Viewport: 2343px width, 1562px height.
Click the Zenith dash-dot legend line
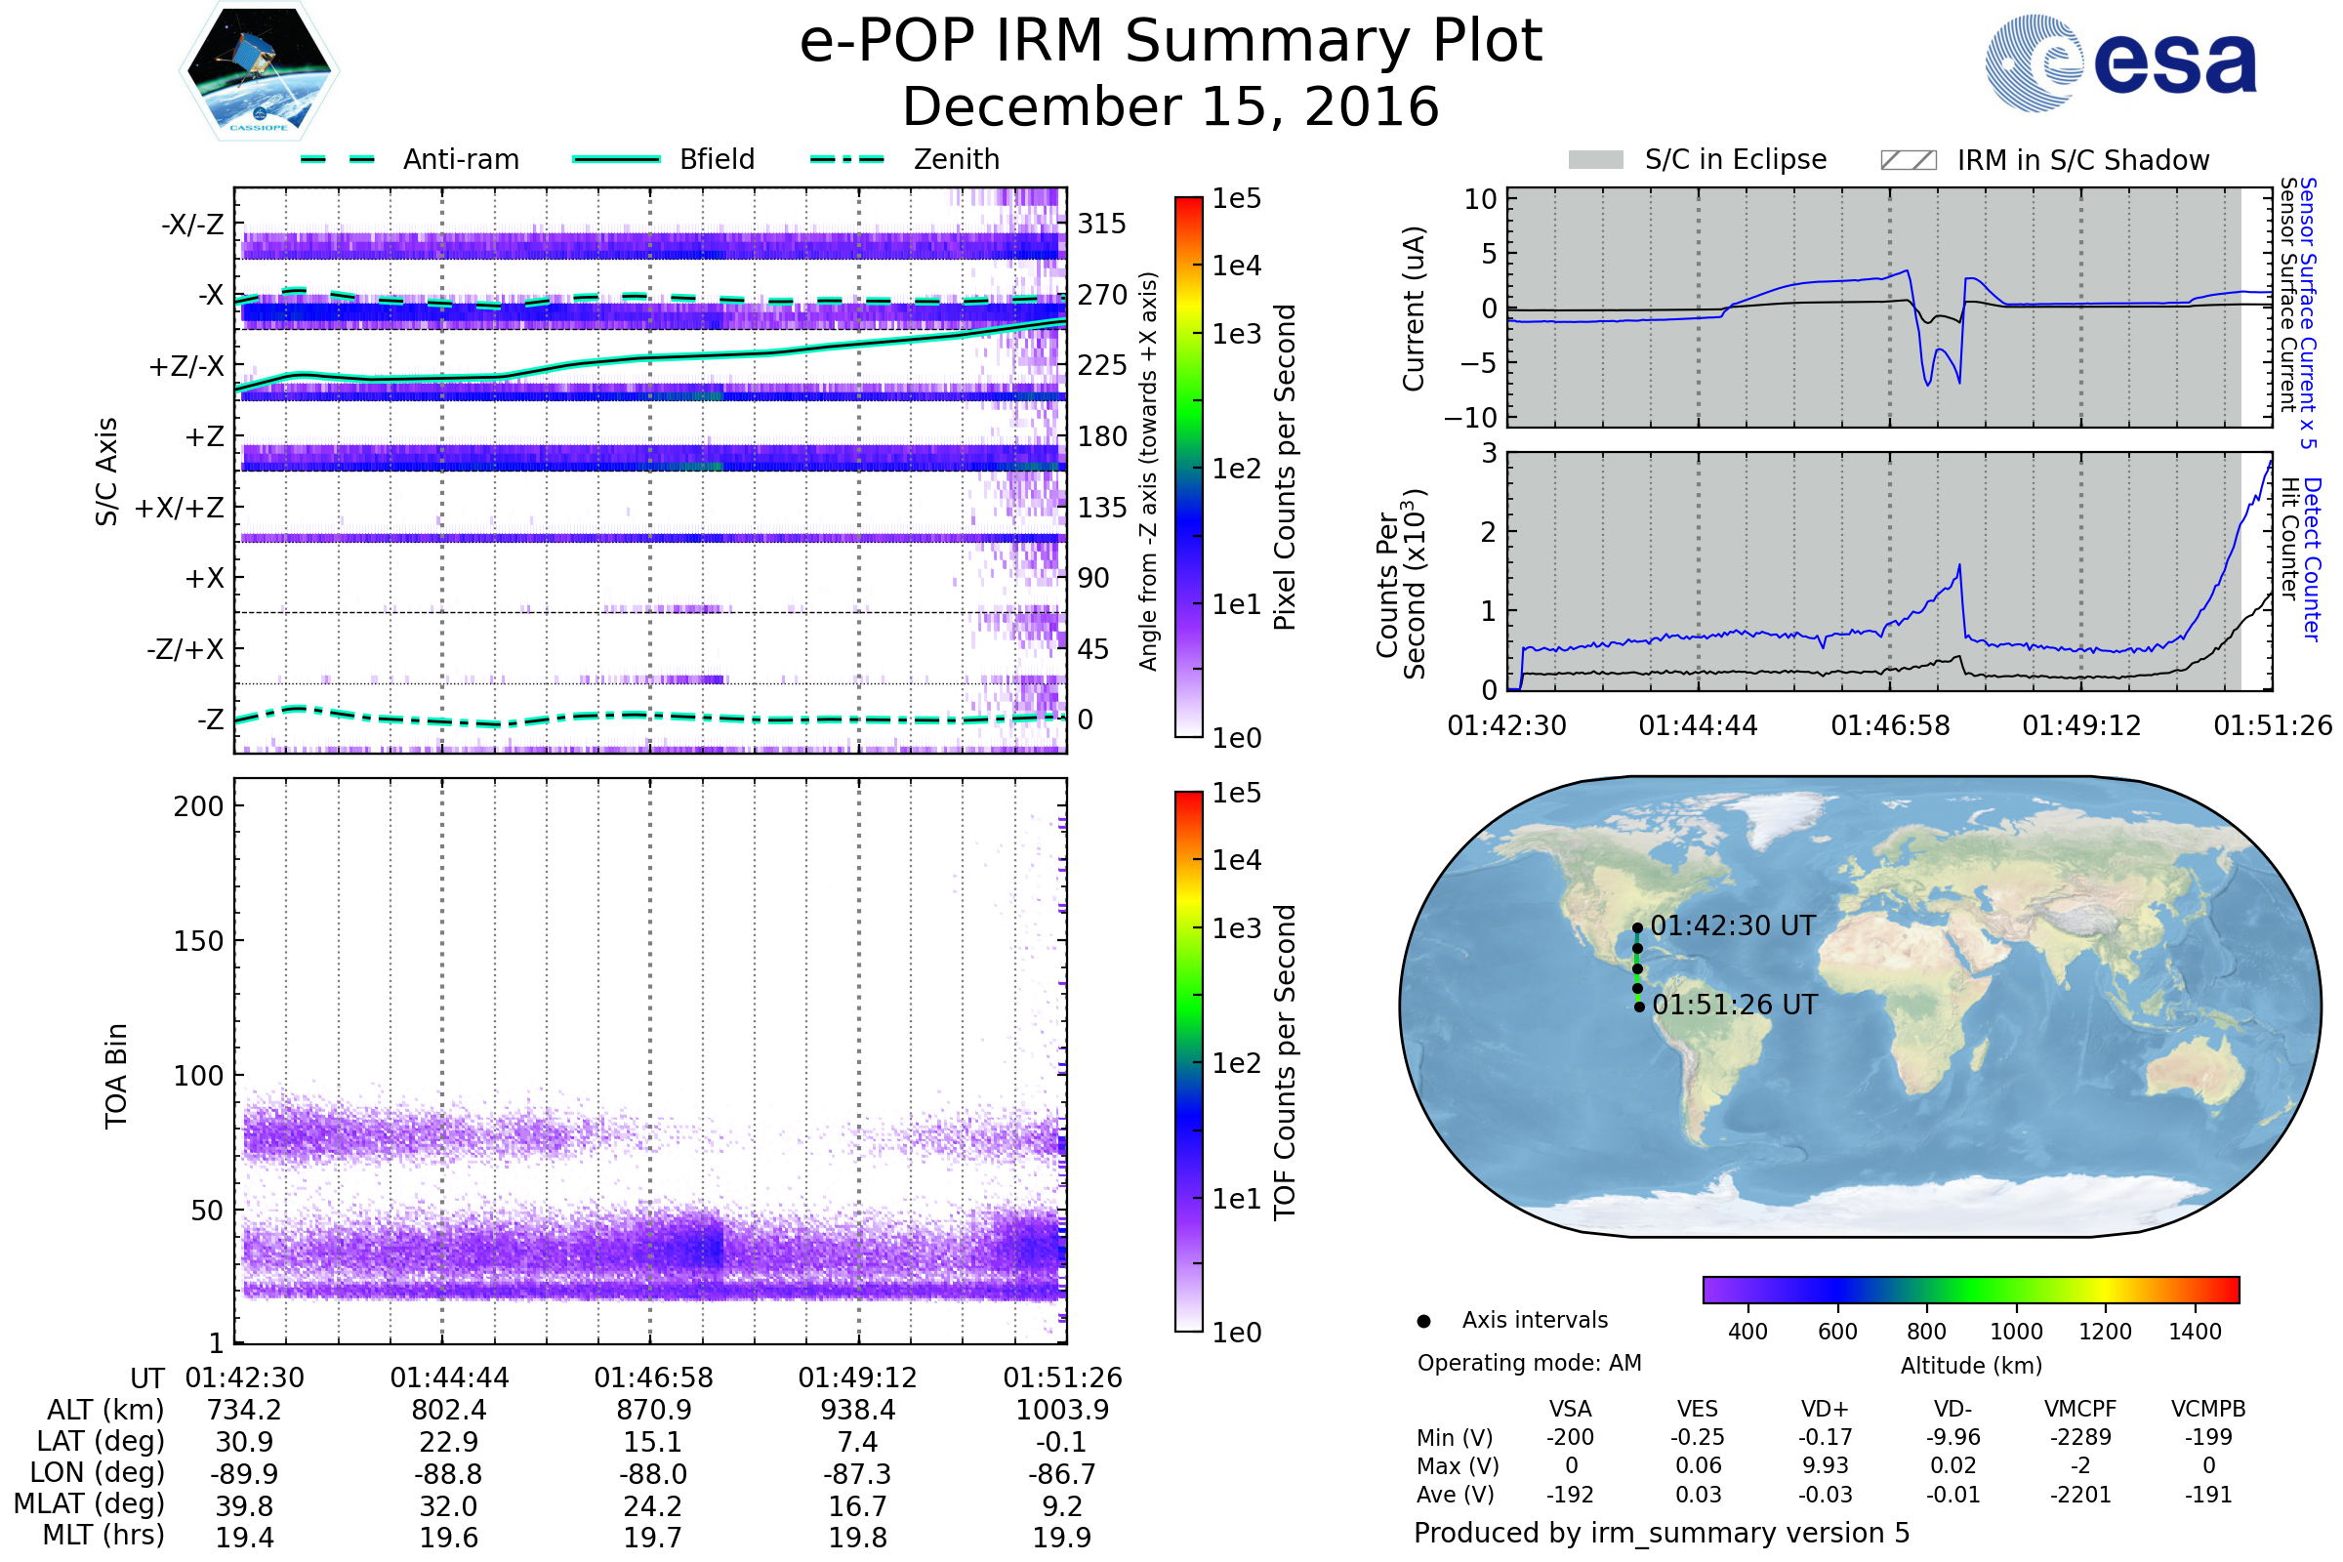pyautogui.click(x=847, y=159)
